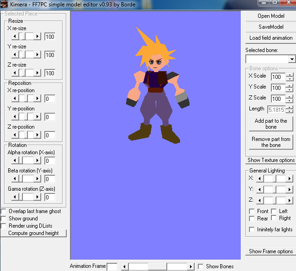Click left arrow of Gama rotation scrollbar
Screen dimensions: 296x271
(x=15, y=197)
